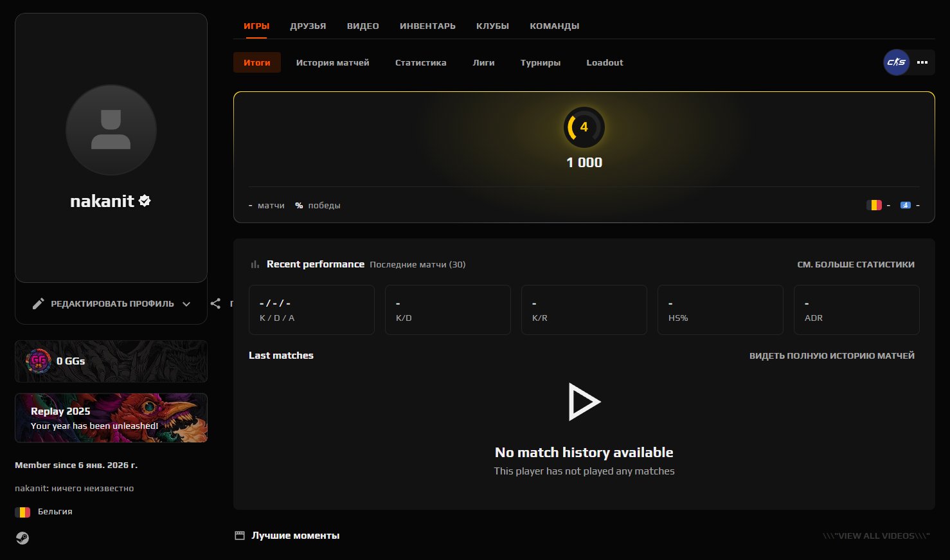Click the CS2 game selector icon
The height and width of the screenshot is (560, 950).
point(896,62)
